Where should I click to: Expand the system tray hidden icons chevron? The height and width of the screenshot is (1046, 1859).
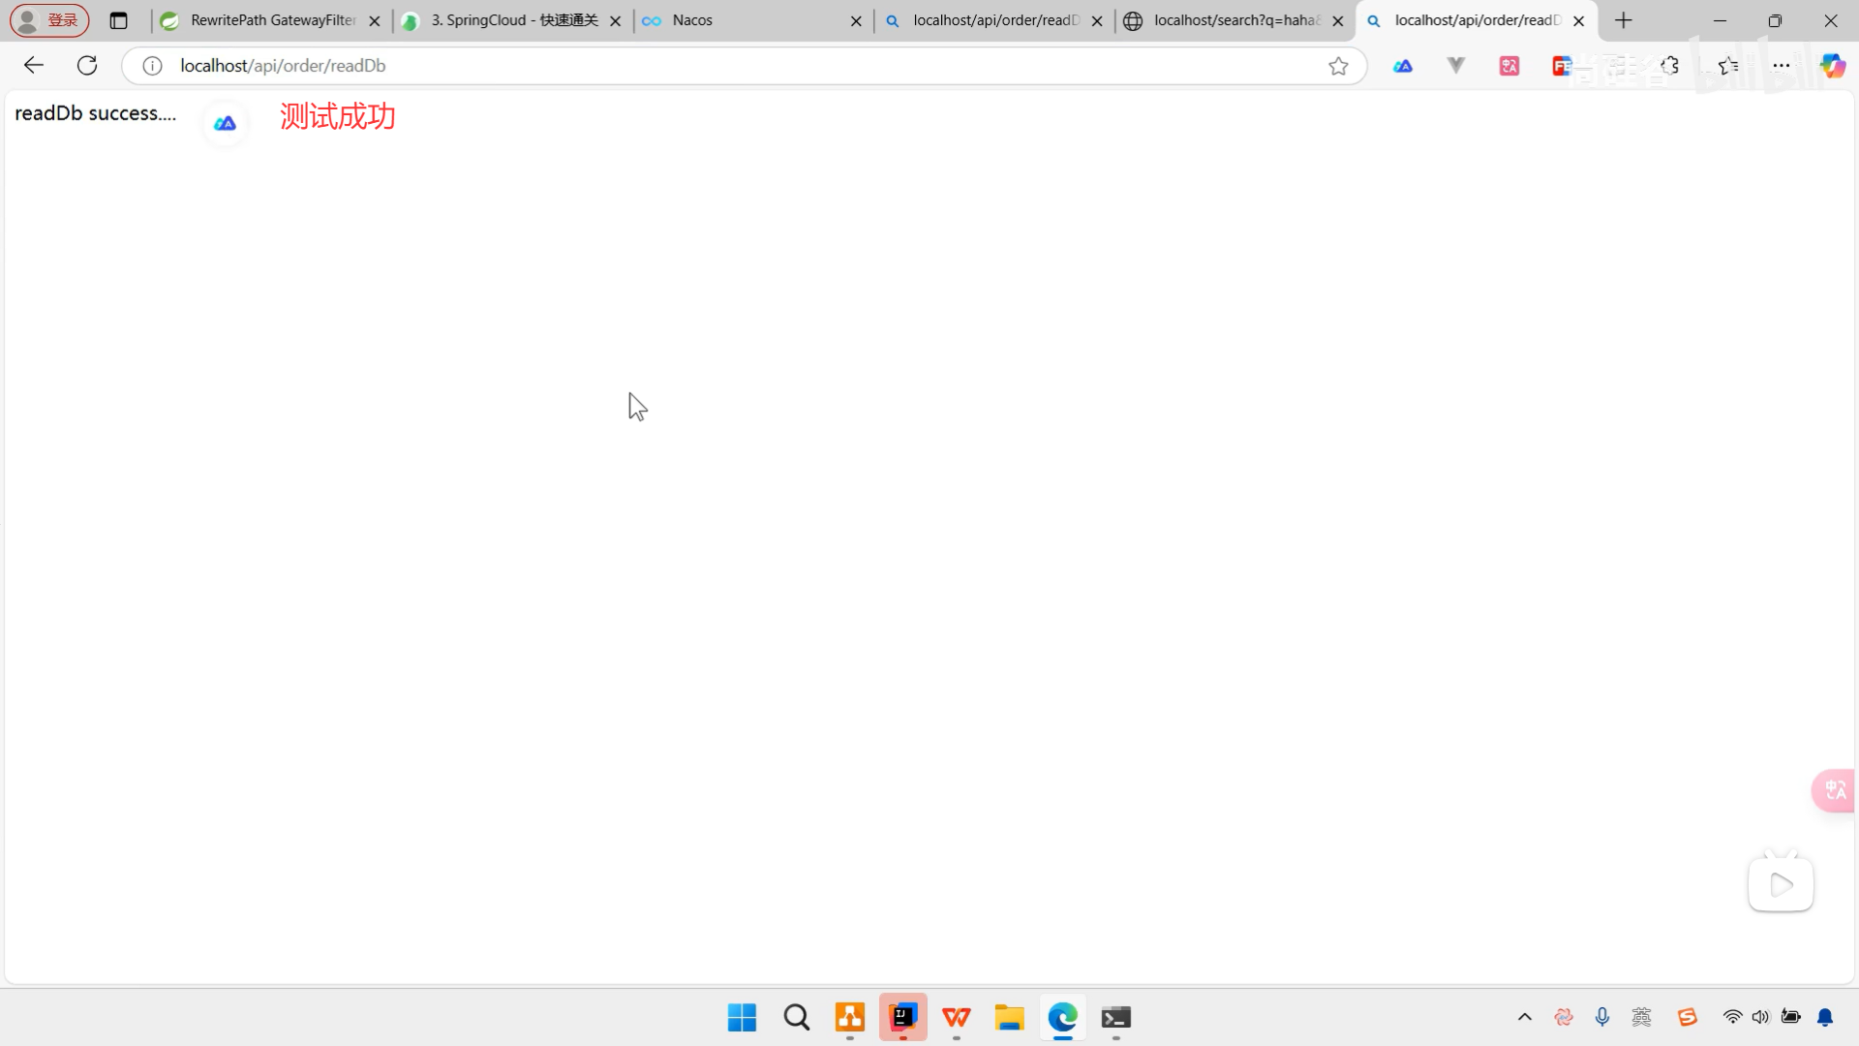[x=1524, y=1017]
